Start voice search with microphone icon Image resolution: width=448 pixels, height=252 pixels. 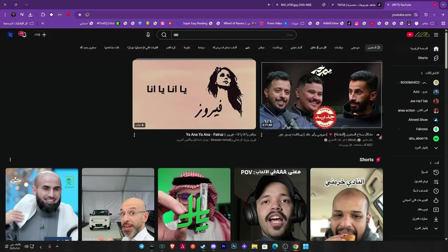tap(148, 35)
